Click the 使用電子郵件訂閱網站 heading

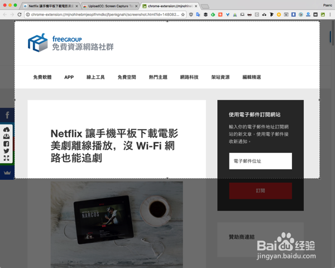click(x=255, y=114)
